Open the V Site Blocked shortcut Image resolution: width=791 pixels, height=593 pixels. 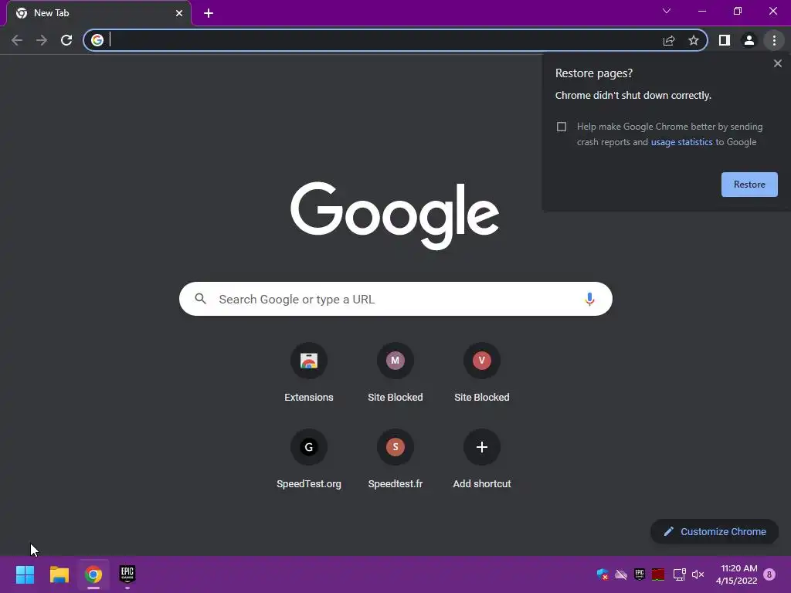tap(482, 373)
